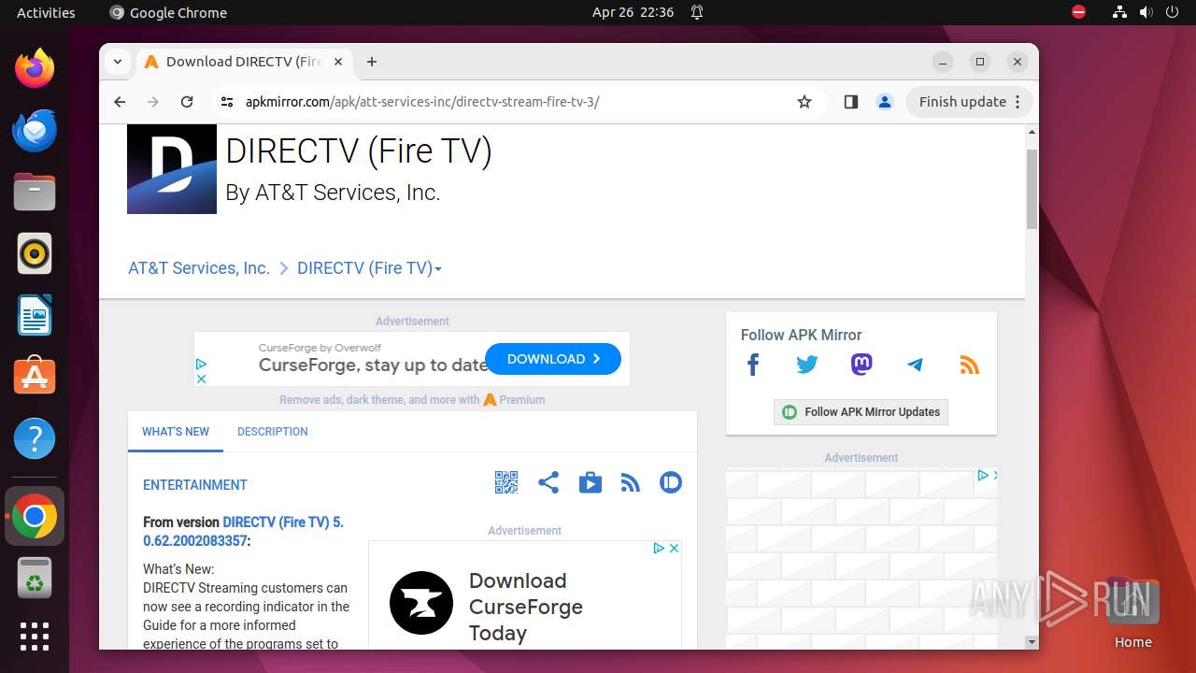Open the system volume and power menu
Screen dimensions: 1196x673
click(1146, 13)
